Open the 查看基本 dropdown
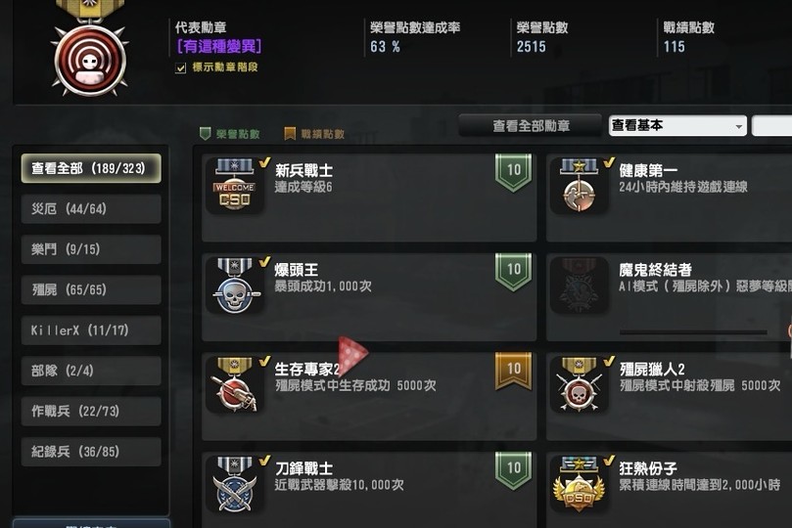Viewport: 792px width, 528px height. 677,125
